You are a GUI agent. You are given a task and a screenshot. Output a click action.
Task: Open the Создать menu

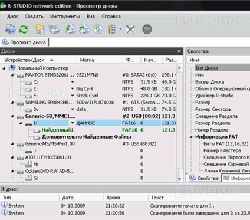pos(34,17)
